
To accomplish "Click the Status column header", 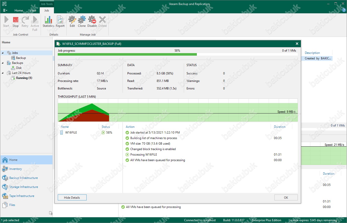I will pyautogui.click(x=106, y=127).
